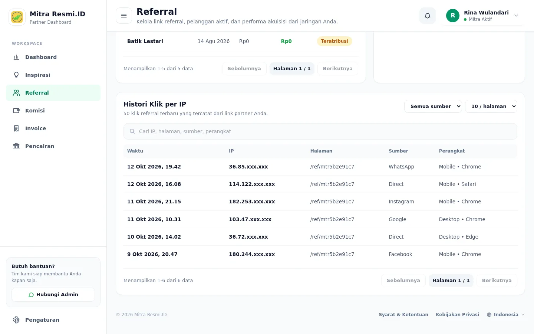Screen dimensions: 534x334
Task: Open the Kebijakan Privasi link
Action: 458,315
